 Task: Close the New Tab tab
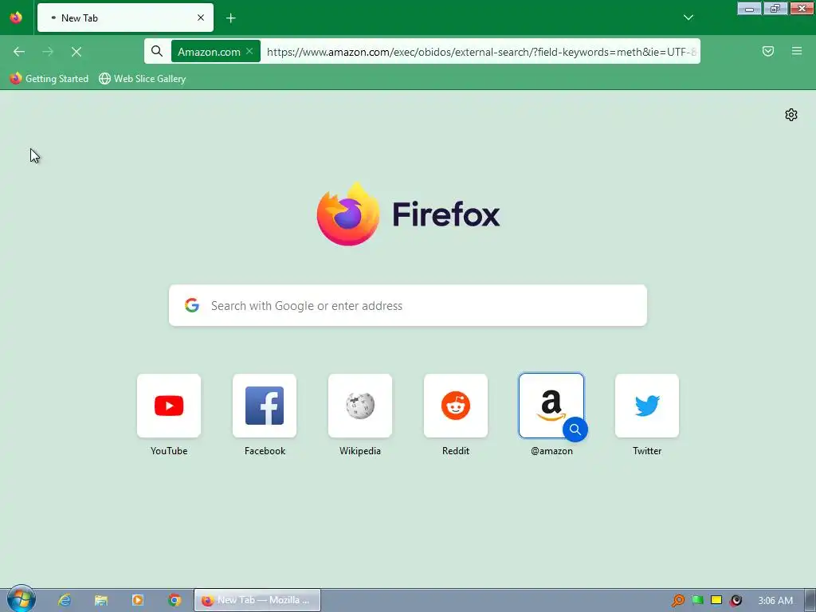[201, 18]
